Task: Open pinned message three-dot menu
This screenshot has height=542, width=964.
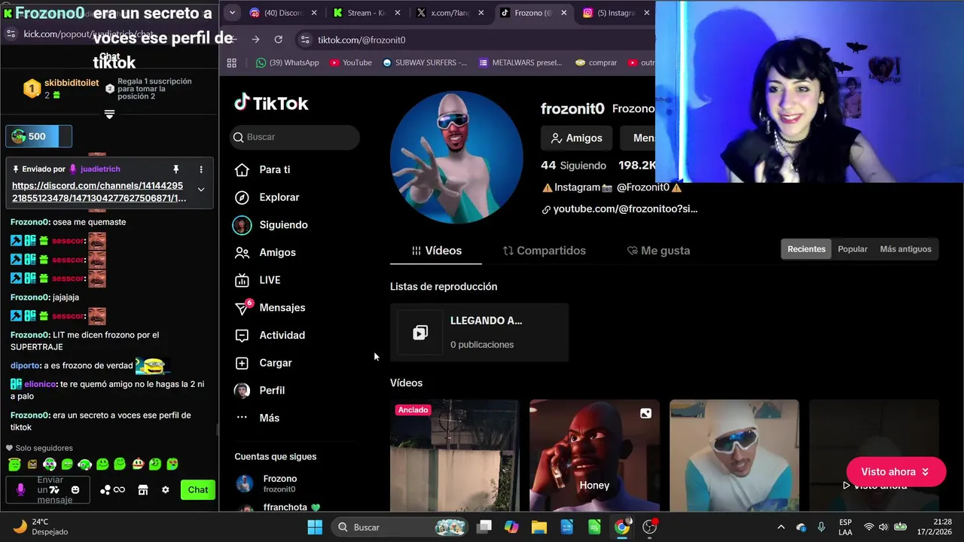Action: 201,169
